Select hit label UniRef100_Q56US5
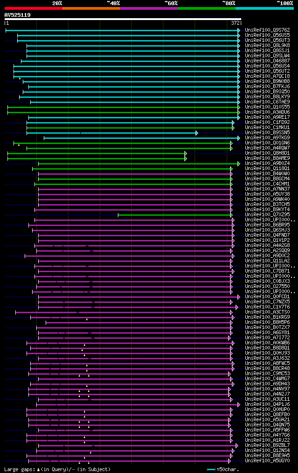The width and height of the screenshot is (298, 473). (268, 35)
